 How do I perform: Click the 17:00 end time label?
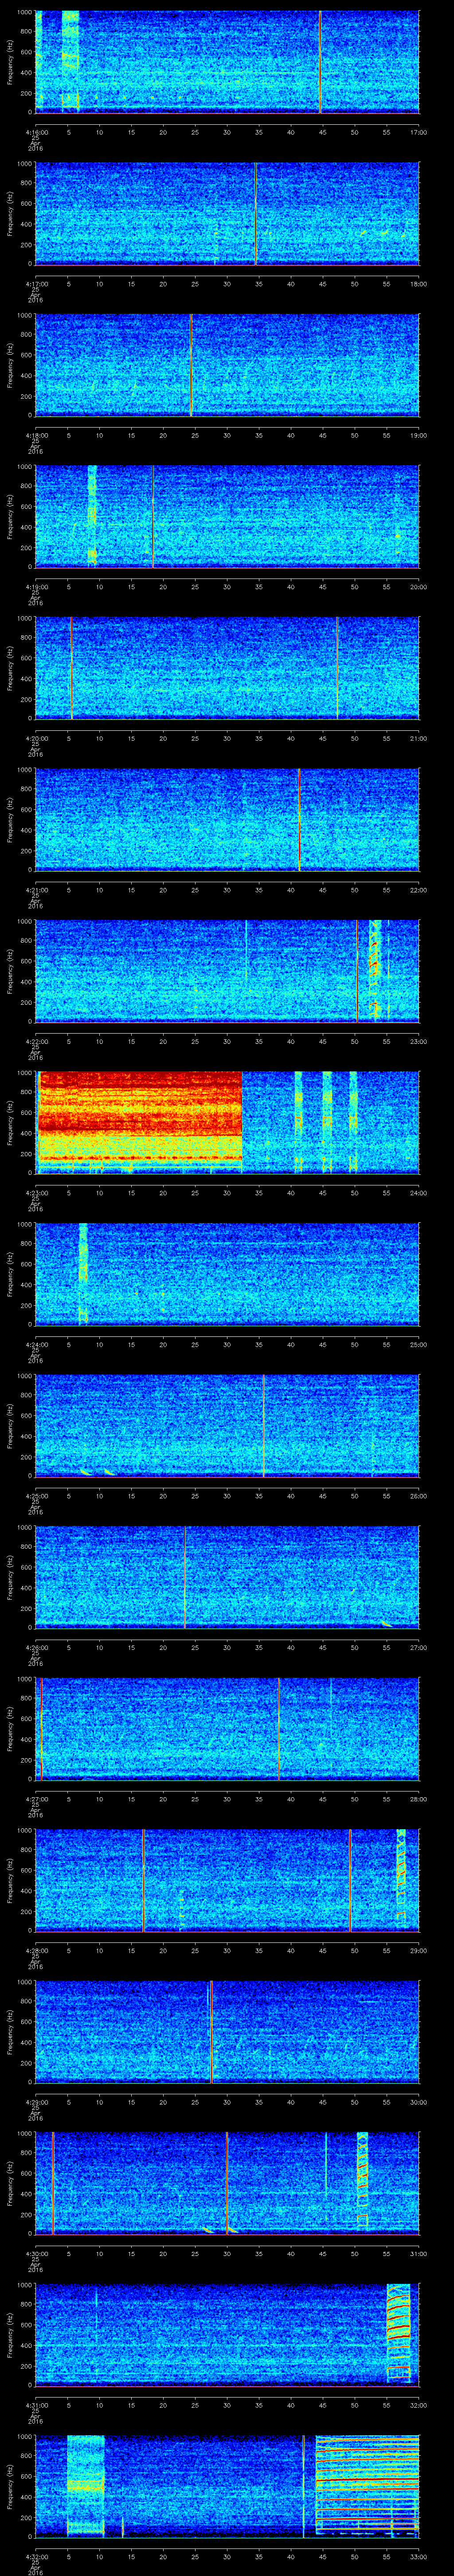[418, 132]
